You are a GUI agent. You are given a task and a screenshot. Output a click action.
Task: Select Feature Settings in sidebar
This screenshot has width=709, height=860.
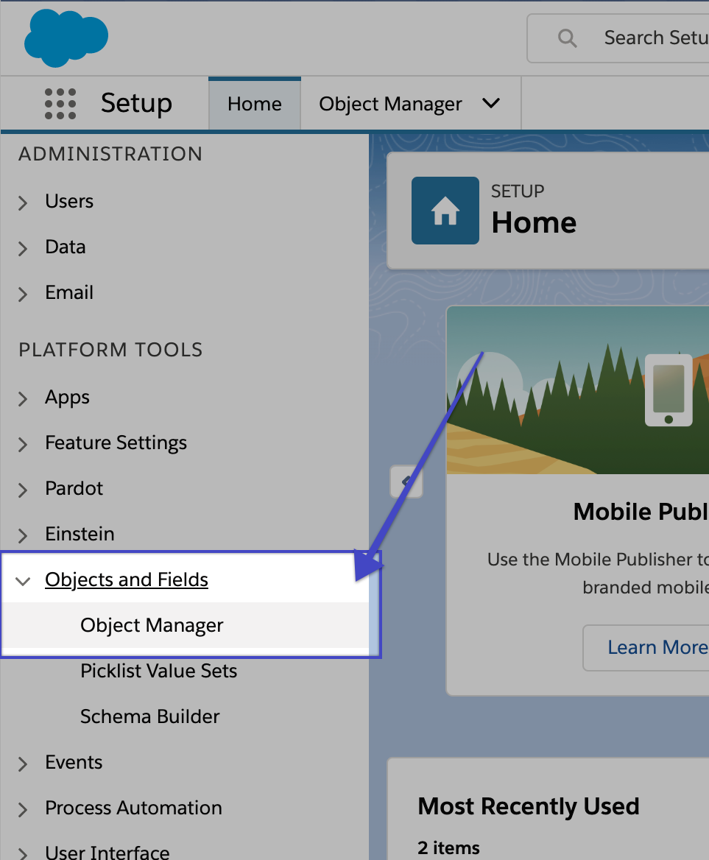point(116,443)
